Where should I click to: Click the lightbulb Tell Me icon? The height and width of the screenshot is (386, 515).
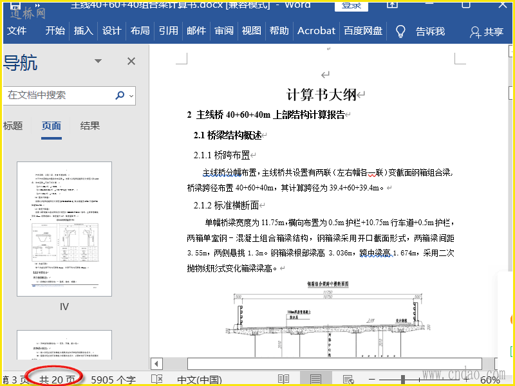click(x=400, y=32)
